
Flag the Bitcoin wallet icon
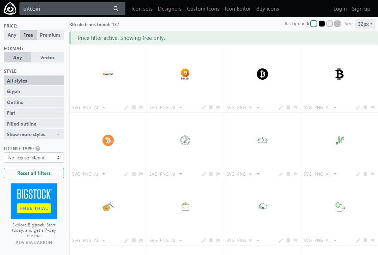tap(218, 240)
